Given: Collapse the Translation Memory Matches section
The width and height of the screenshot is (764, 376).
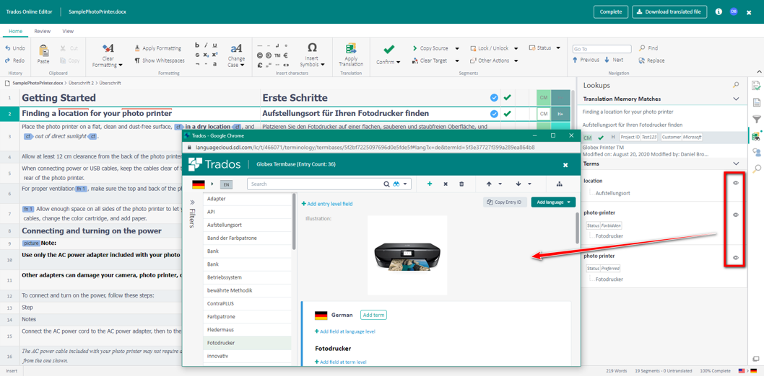Looking at the screenshot, I should pyautogui.click(x=736, y=99).
